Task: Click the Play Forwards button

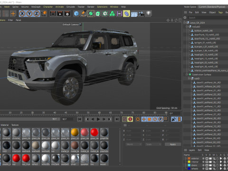Action: [x=98, y=119]
